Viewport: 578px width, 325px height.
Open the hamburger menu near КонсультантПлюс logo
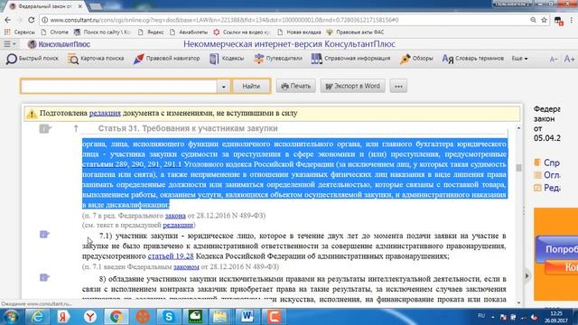pos(9,44)
